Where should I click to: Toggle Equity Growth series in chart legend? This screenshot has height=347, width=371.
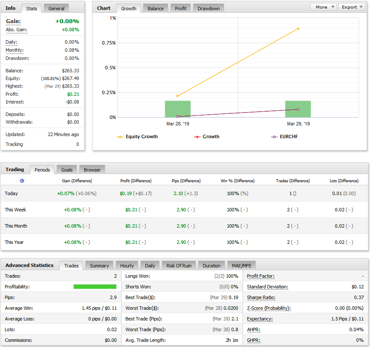click(137, 137)
